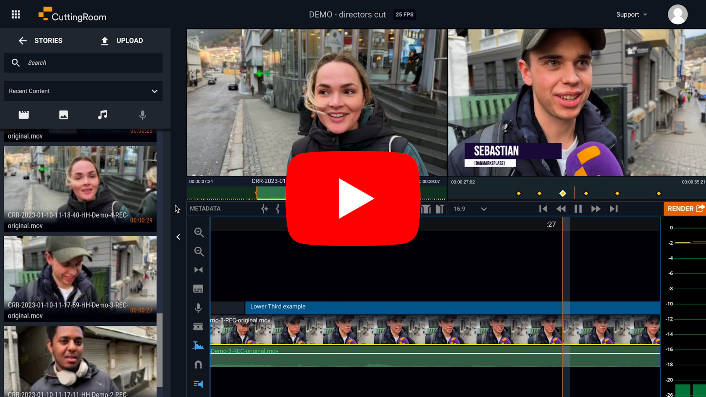Toggle the audio waveform display icon
706x397 pixels.
click(198, 346)
